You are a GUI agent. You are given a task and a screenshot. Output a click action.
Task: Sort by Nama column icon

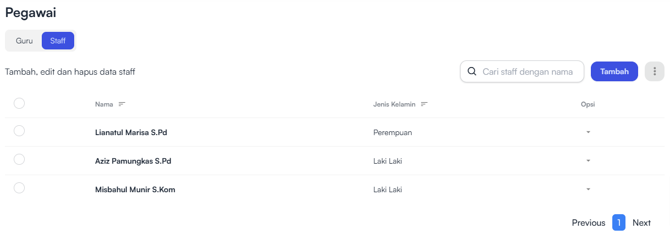[122, 104]
